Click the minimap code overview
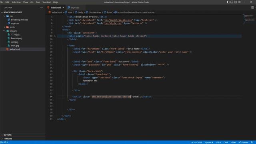 (x=248, y=19)
